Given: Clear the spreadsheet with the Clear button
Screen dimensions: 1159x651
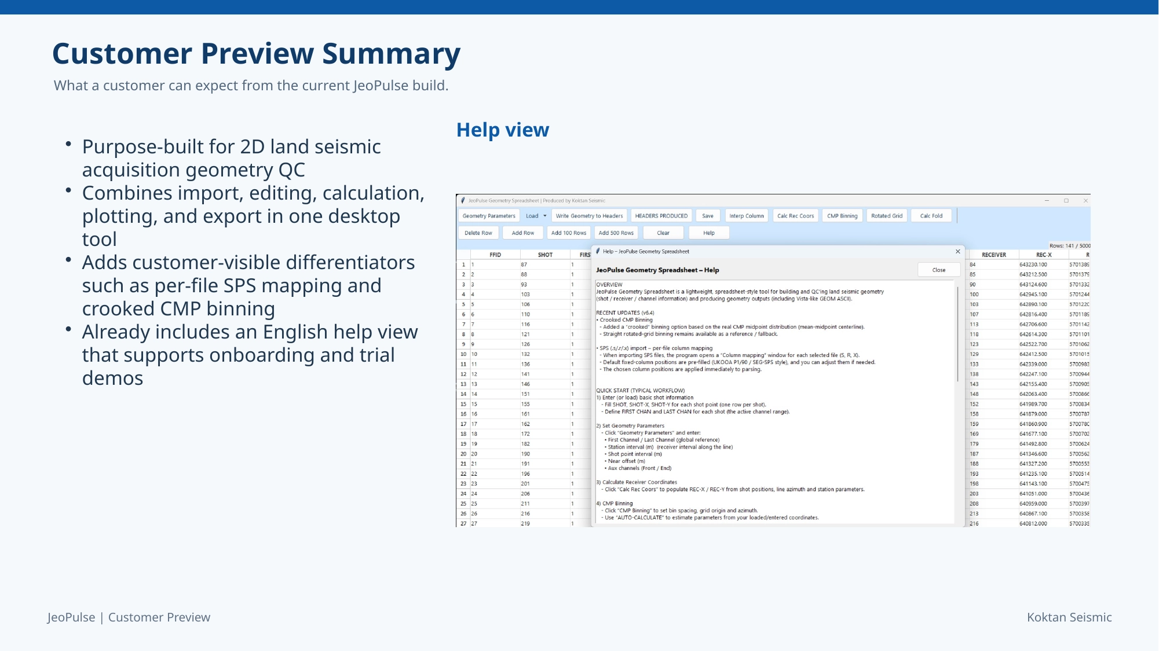Looking at the screenshot, I should click(663, 233).
